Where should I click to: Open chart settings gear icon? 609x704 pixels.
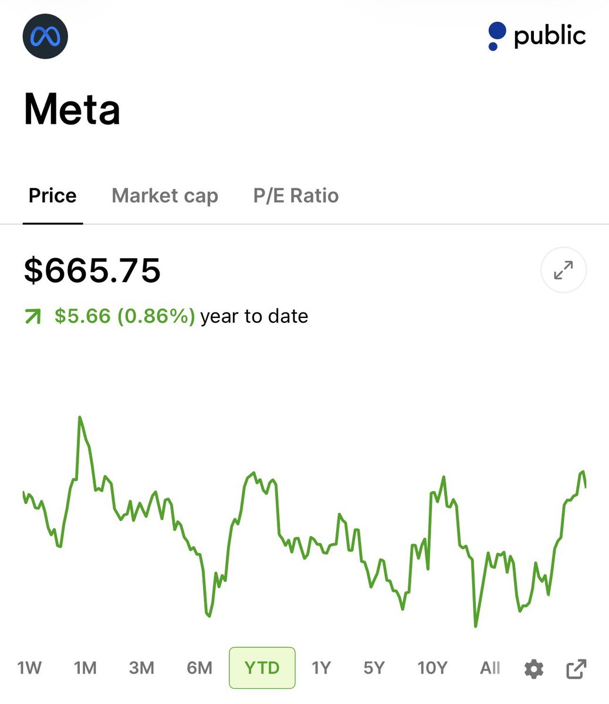534,669
